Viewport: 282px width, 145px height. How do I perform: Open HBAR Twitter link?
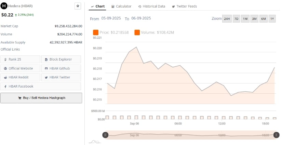61,77
